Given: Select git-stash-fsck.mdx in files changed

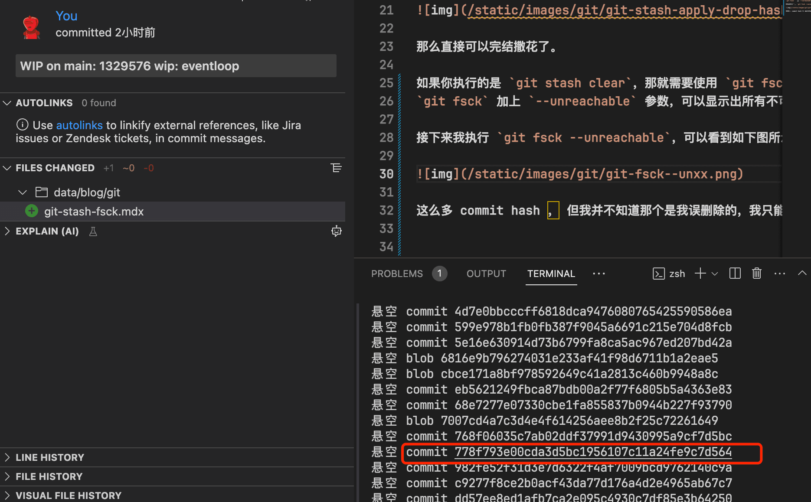Looking at the screenshot, I should (94, 212).
